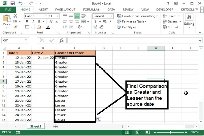The height and width of the screenshot is (136, 204).
Task: Switch to Page Layout view icon
Action: [x=137, y=132]
